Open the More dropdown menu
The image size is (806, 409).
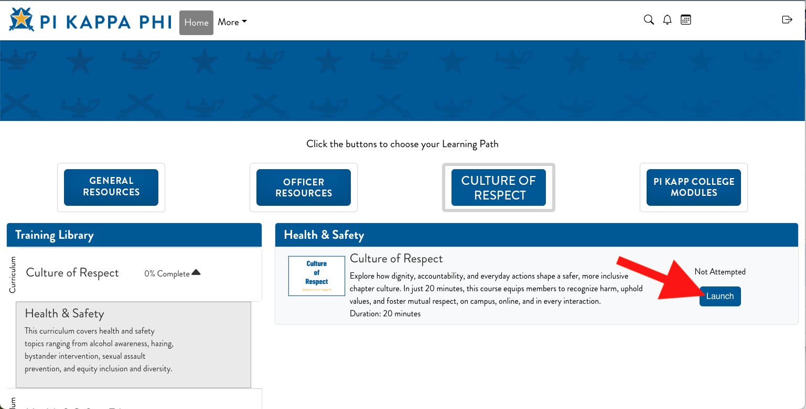[232, 22]
